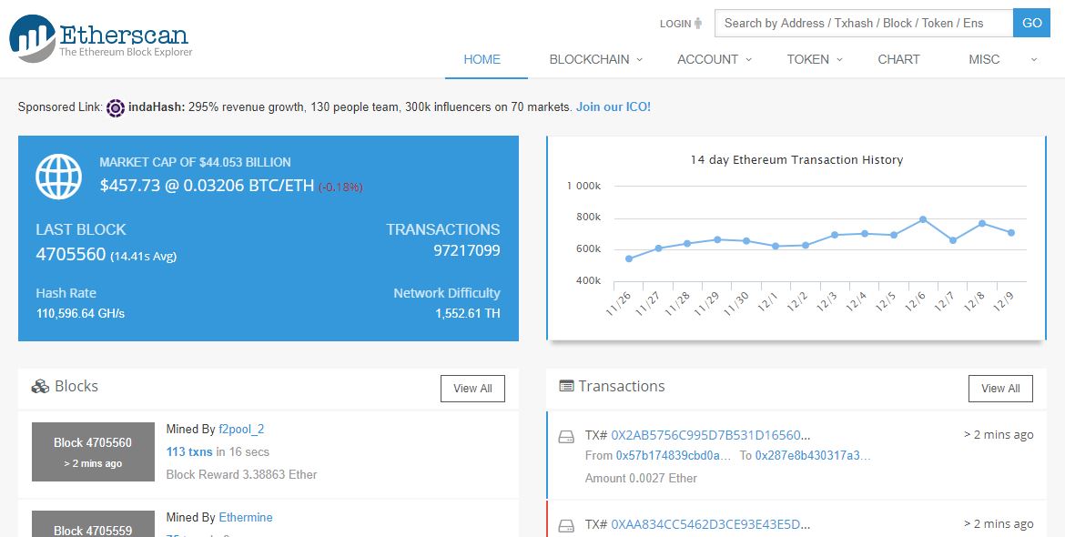Open the TOKEN menu

pos(807,60)
